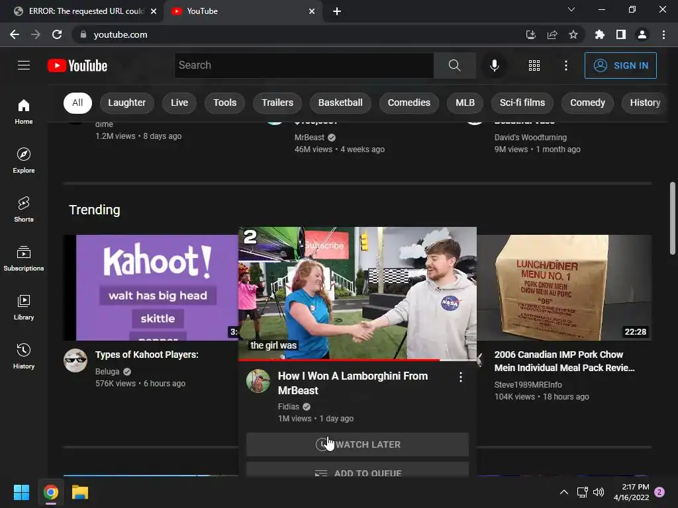This screenshot has width=678, height=508.
Task: Select the Sci-fi films filter chip
Action: click(522, 103)
